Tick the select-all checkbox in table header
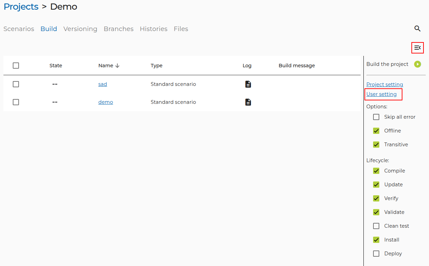This screenshot has width=429, height=266. point(16,66)
